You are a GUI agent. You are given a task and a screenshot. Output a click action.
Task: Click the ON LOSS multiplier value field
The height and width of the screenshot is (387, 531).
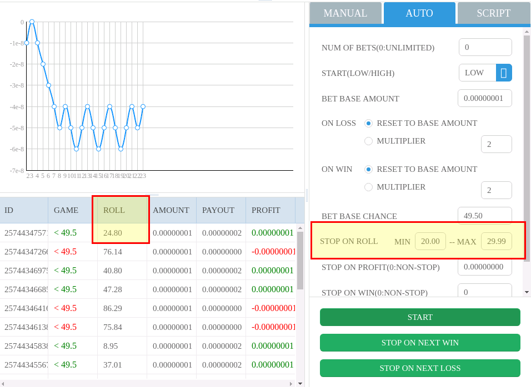pos(496,144)
